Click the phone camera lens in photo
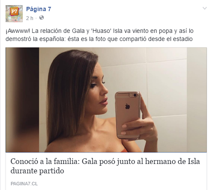The width and height of the screenshot is (212, 190). 135,95
